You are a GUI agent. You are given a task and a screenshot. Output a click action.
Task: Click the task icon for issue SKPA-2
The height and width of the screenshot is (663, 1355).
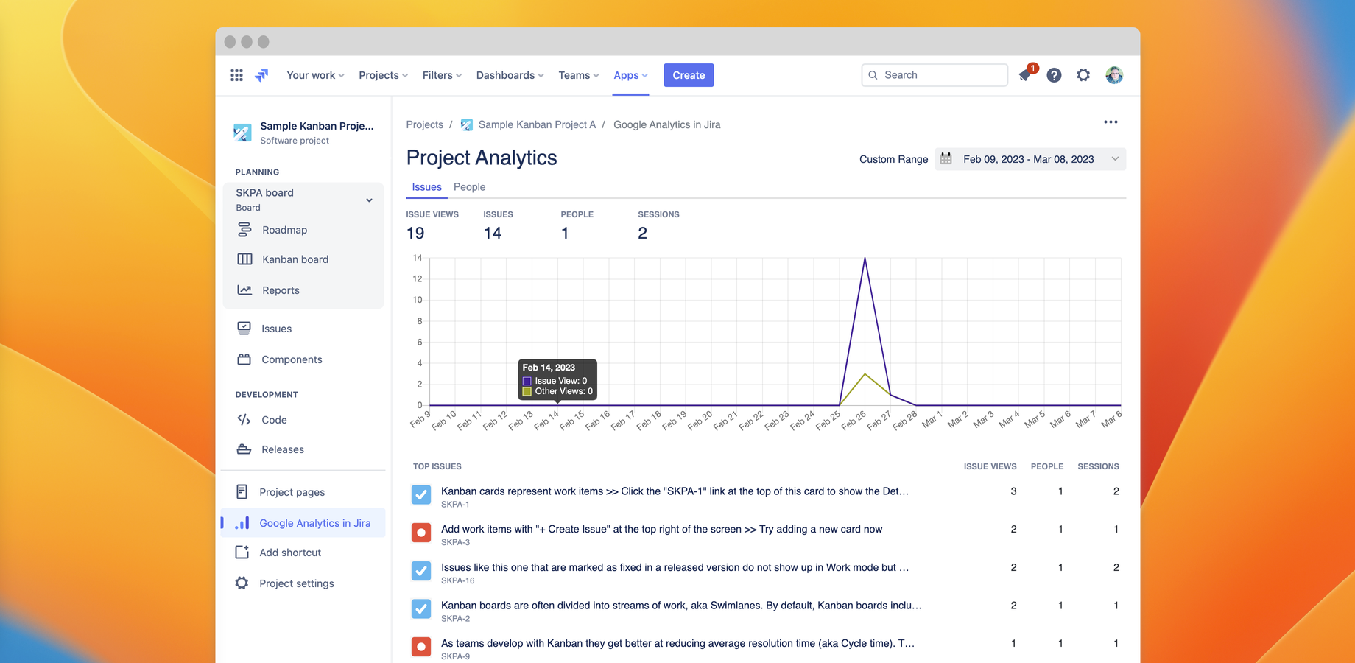tap(421, 609)
